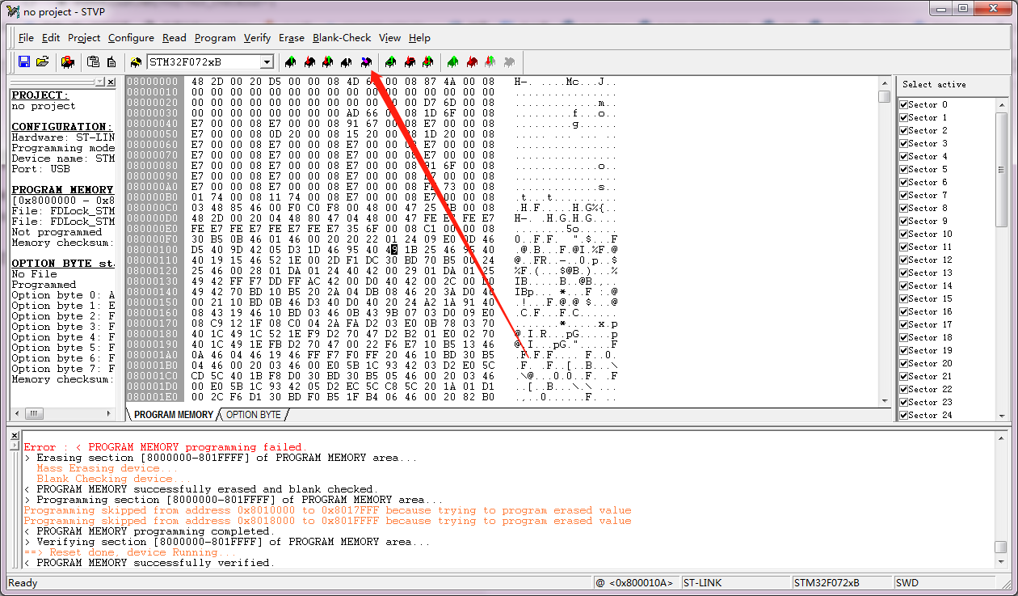Read active sectors with solid green chip icon
Screen dimensions: 1018x596
click(453, 61)
